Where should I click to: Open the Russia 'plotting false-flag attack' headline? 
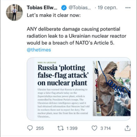pyautogui.click(x=63, y=75)
